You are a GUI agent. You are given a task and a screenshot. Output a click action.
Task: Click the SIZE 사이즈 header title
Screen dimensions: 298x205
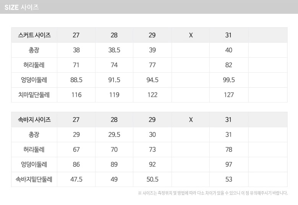pyautogui.click(x=21, y=7)
